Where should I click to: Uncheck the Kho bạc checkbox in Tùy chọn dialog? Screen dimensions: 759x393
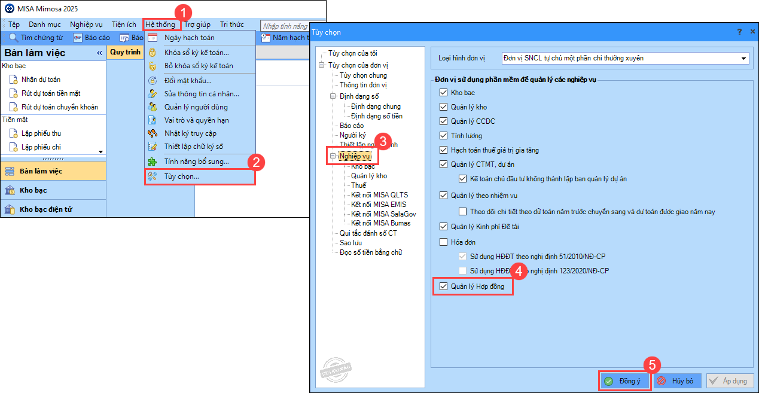coord(443,93)
